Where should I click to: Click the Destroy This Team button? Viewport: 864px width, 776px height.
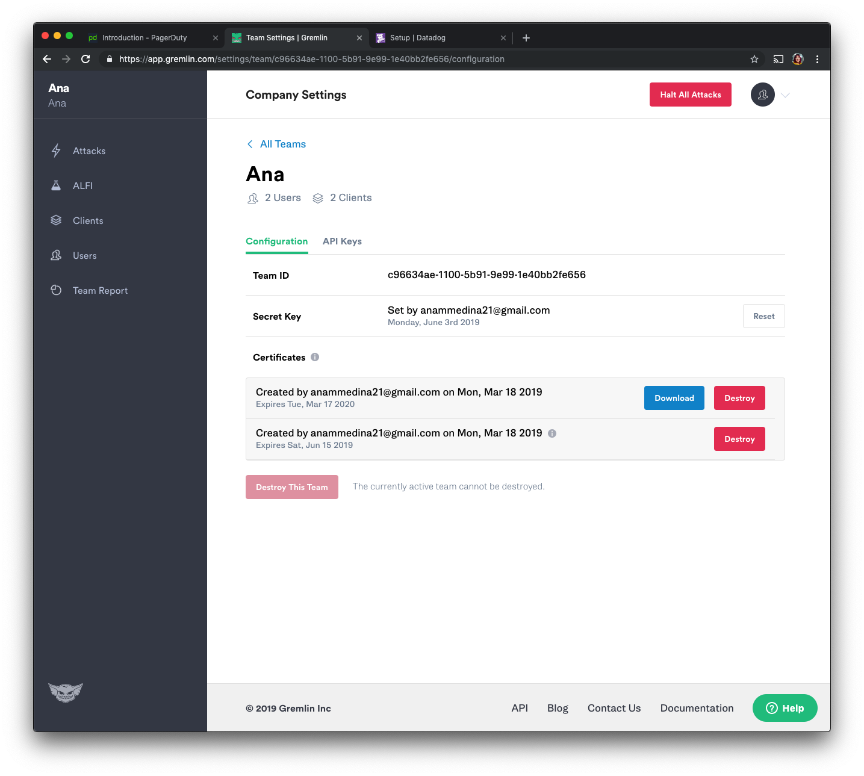point(292,487)
